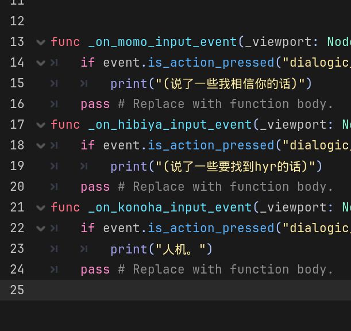The width and height of the screenshot is (351, 331).
Task: Click line number 25 in the gutter
Action: tap(17, 290)
